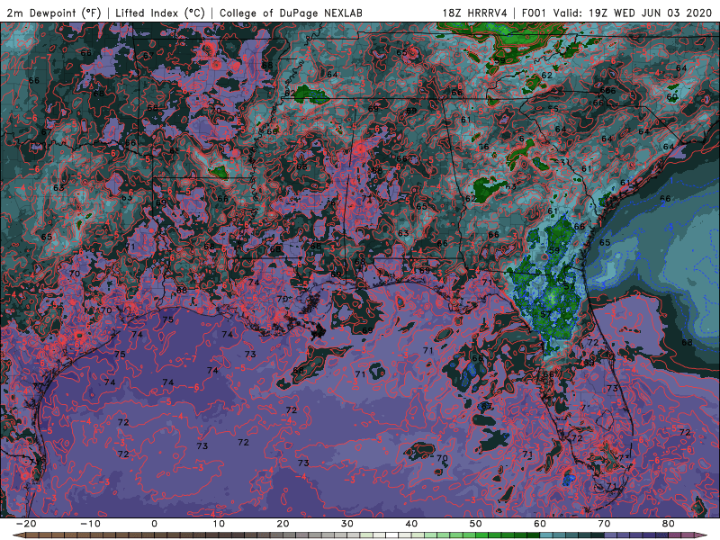The image size is (720, 540).
Task: Click the "F001" forecast hour text
Action: [534, 13]
